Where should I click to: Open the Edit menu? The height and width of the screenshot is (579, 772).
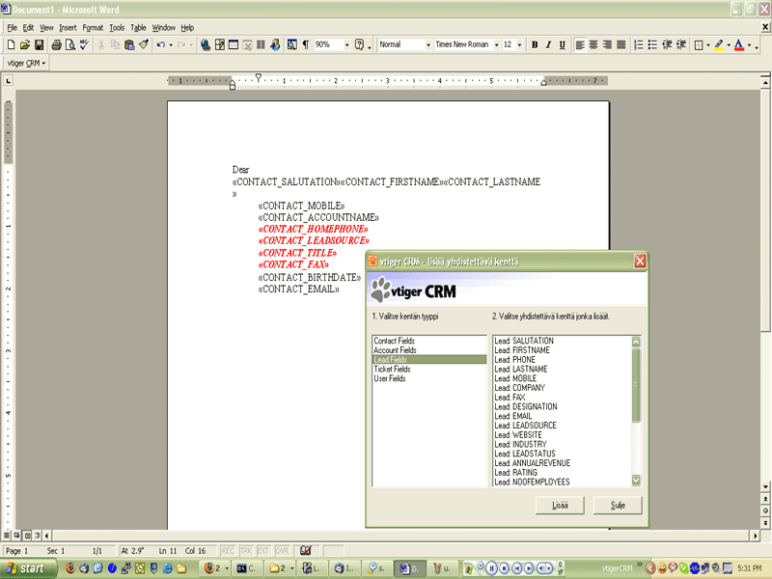click(x=28, y=28)
